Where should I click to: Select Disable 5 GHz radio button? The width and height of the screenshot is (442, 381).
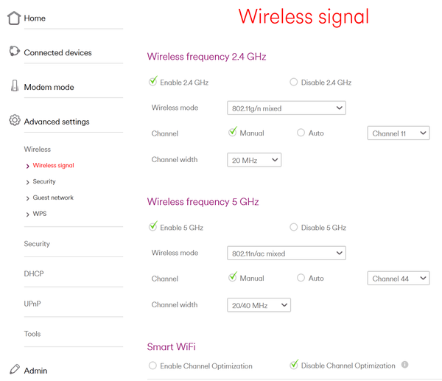(x=294, y=228)
